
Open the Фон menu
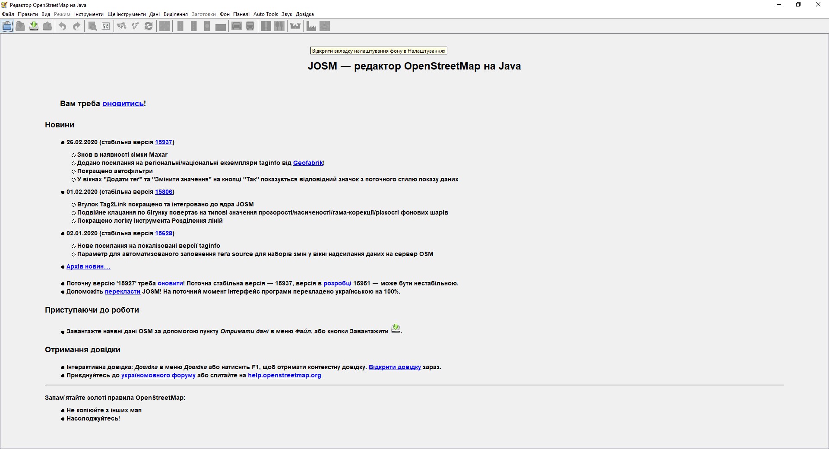click(x=225, y=14)
